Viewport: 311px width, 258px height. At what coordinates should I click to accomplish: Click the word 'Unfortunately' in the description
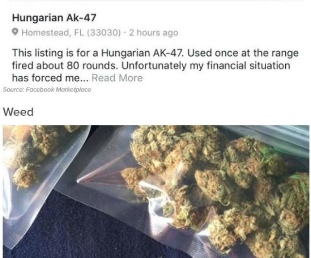(x=154, y=66)
